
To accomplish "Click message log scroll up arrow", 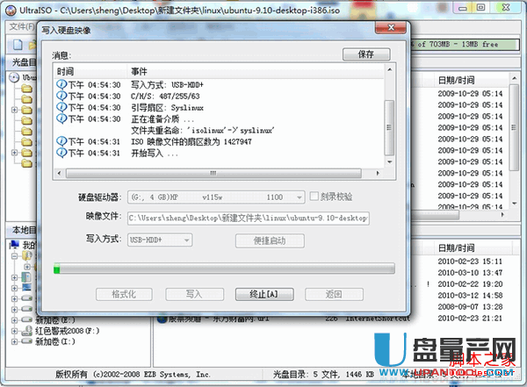I will (x=389, y=69).
